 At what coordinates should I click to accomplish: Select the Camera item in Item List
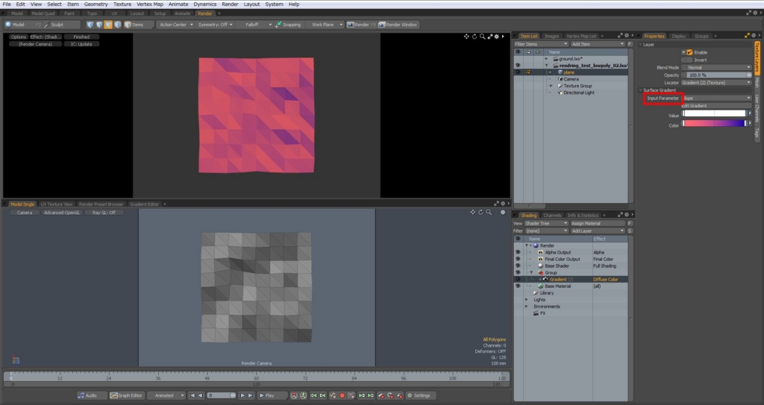[x=571, y=79]
